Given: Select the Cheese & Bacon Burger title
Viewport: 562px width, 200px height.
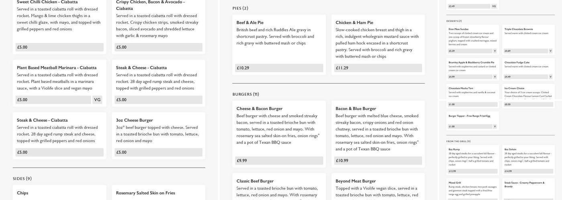Looking at the screenshot, I should [259, 109].
